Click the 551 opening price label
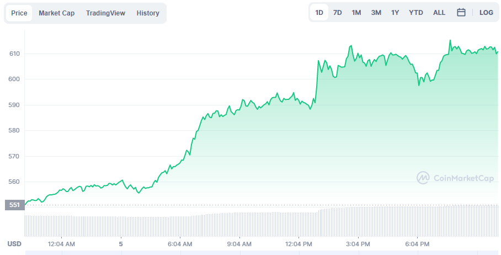This screenshot has width=501, height=255. 15,205
